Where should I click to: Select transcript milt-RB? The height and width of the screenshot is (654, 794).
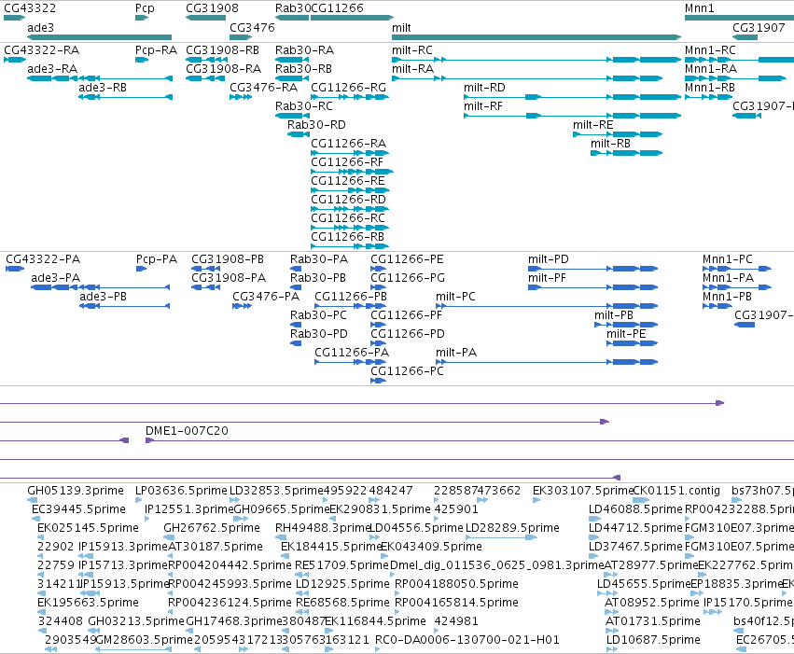pyautogui.click(x=626, y=153)
